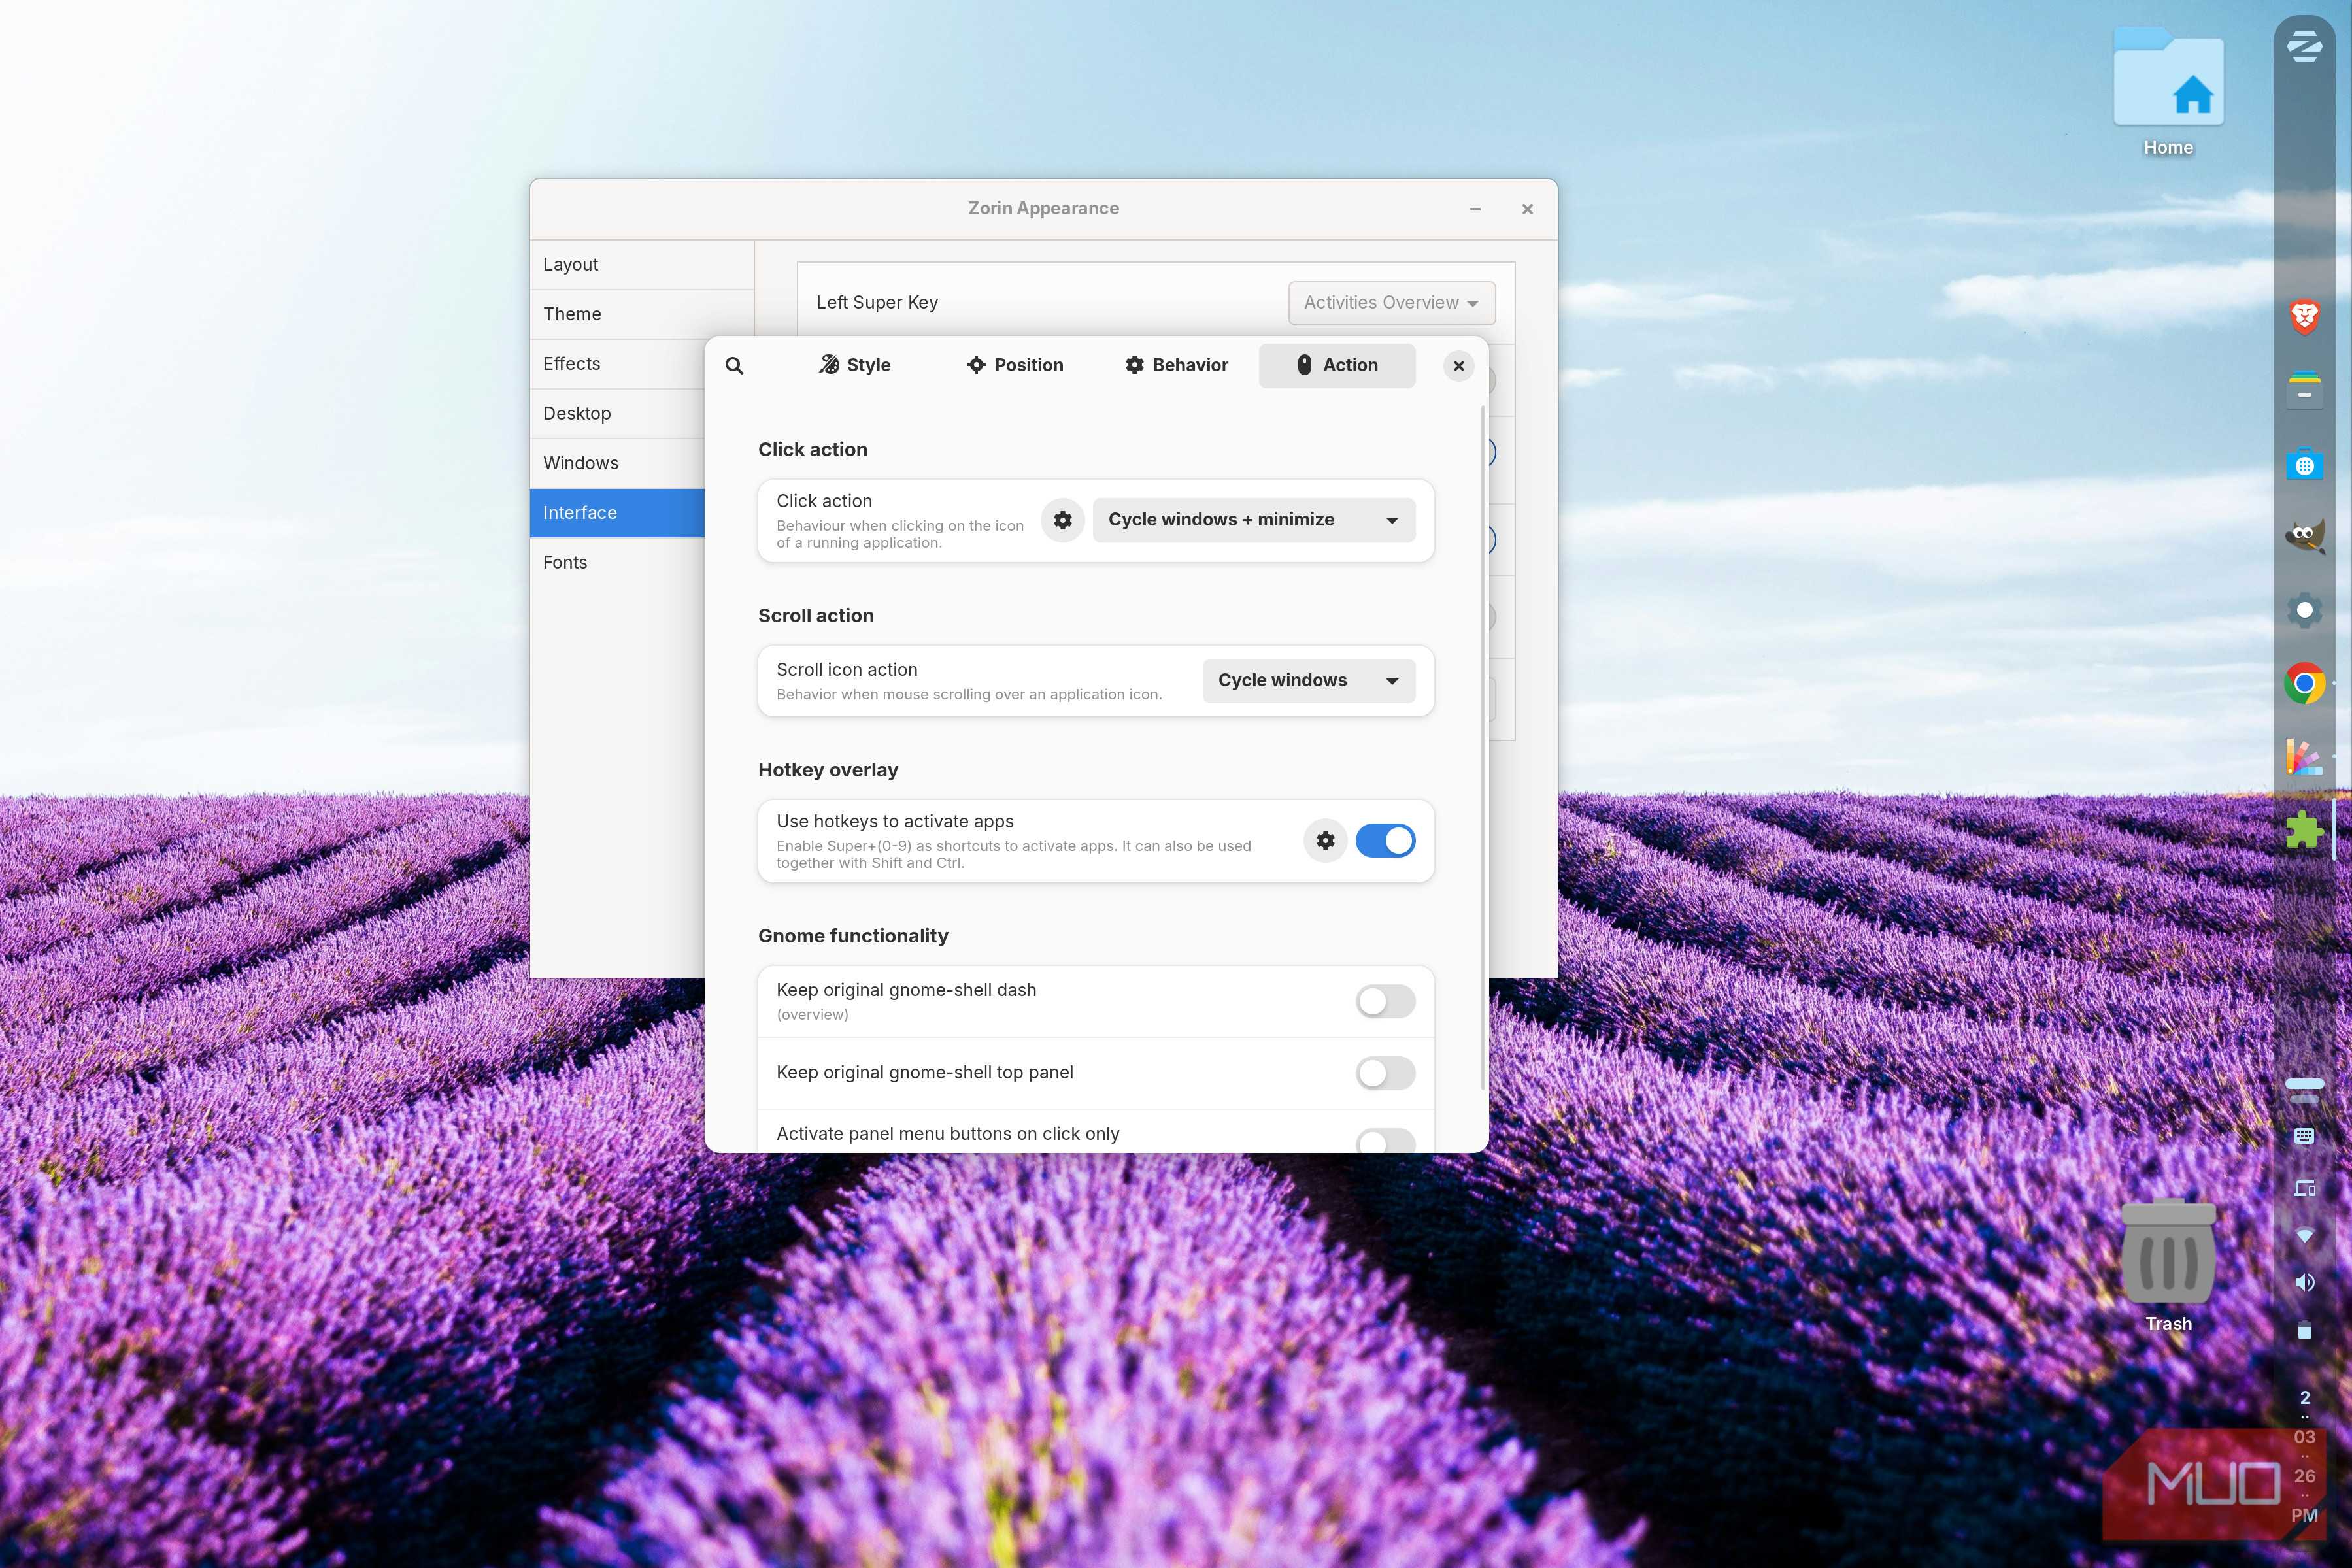Switch to the Position tab

tap(1015, 366)
